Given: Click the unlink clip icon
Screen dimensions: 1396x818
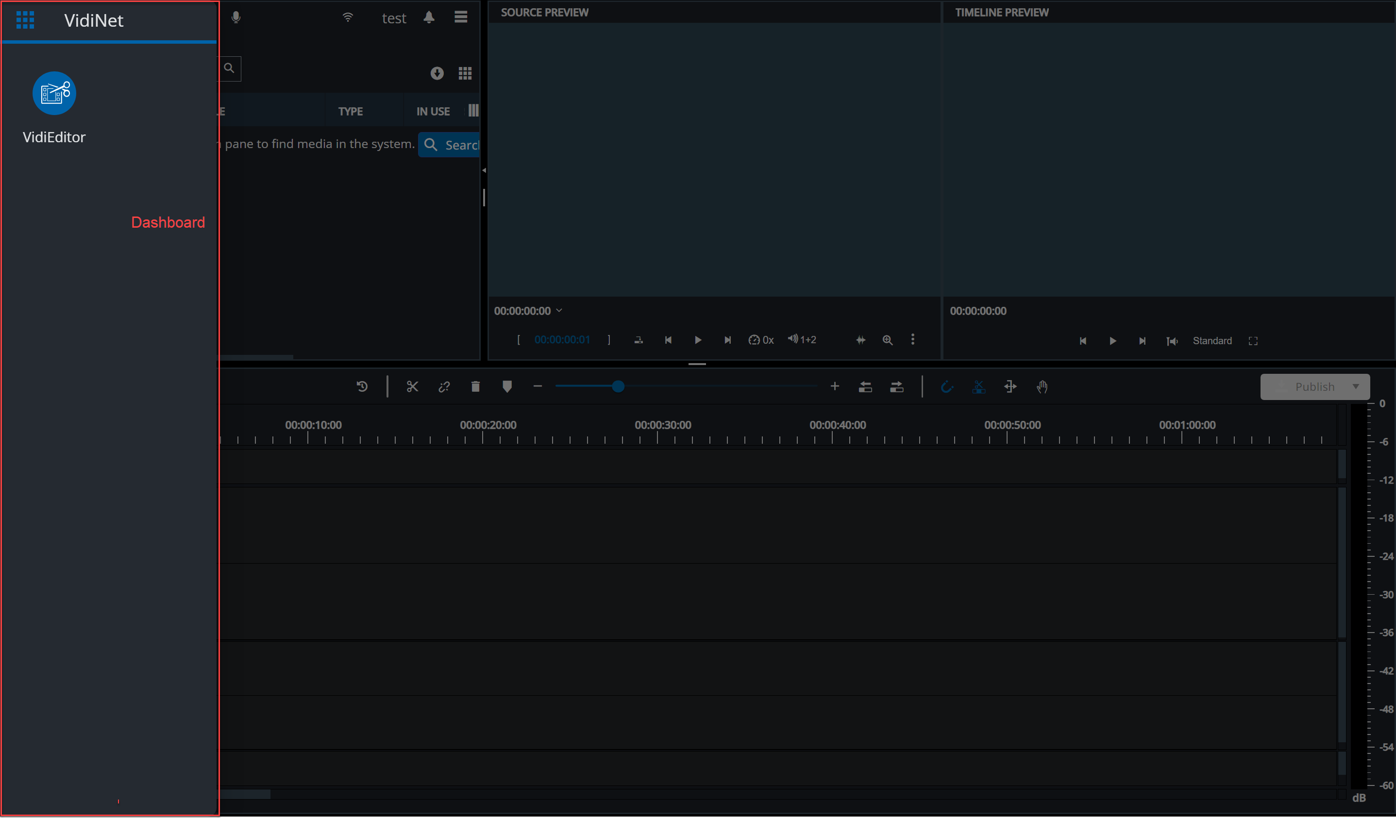Looking at the screenshot, I should tap(444, 386).
